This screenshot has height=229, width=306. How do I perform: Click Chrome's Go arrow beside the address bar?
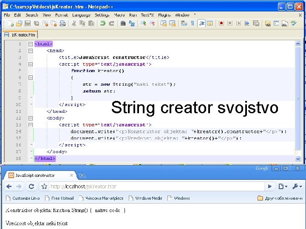tap(270, 187)
